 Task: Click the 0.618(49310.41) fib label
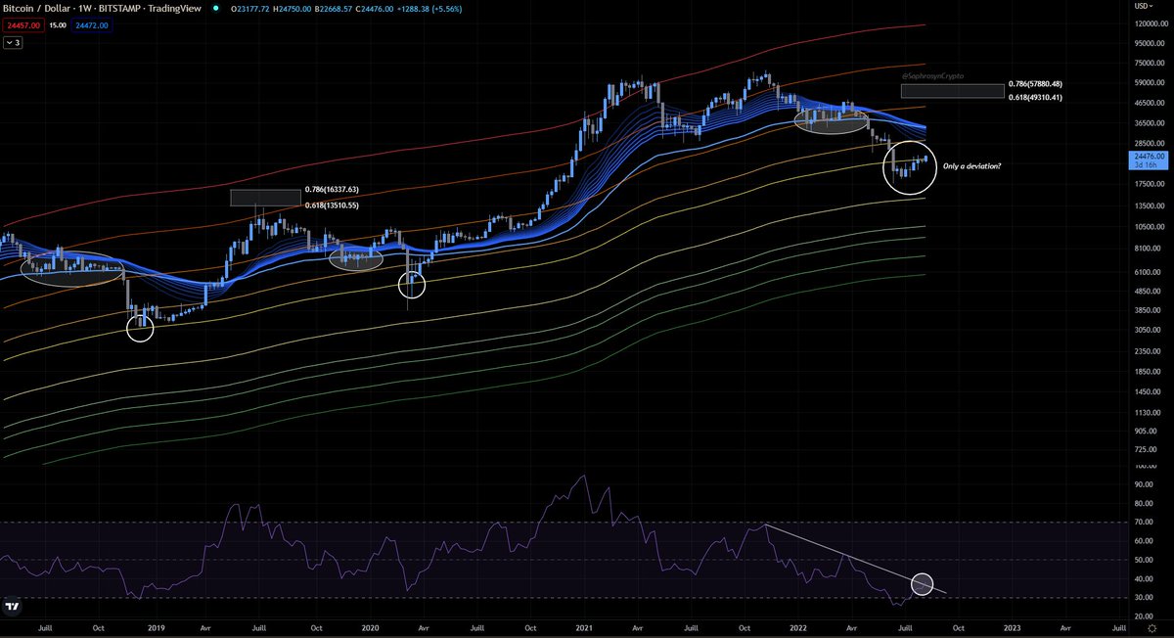click(x=1035, y=98)
